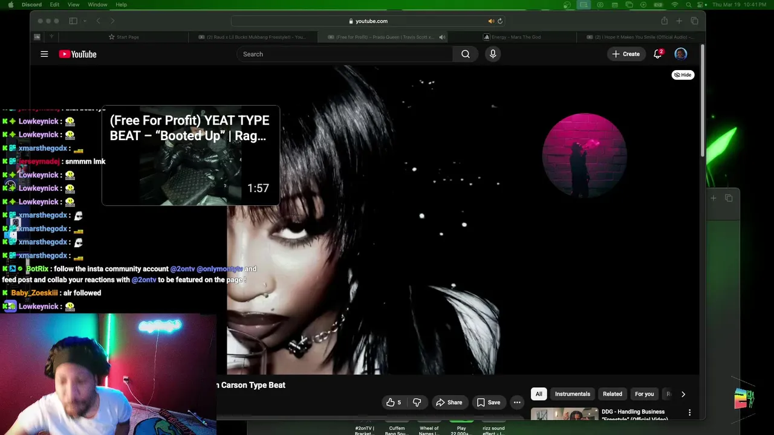Save the video to a playlist

(489, 402)
